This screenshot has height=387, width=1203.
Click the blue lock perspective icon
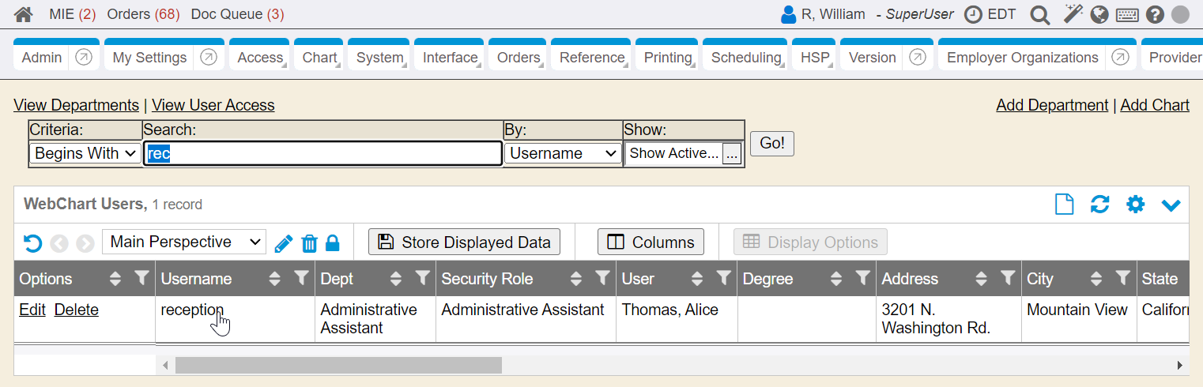coord(333,243)
